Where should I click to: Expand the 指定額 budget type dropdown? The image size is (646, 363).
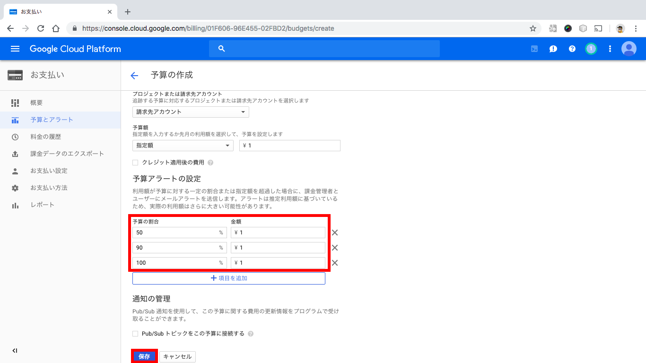tap(183, 145)
